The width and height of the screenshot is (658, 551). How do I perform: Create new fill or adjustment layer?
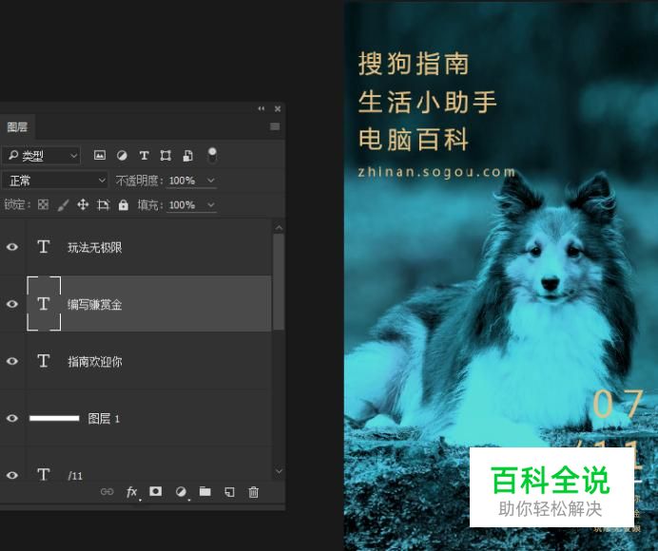pos(181,491)
